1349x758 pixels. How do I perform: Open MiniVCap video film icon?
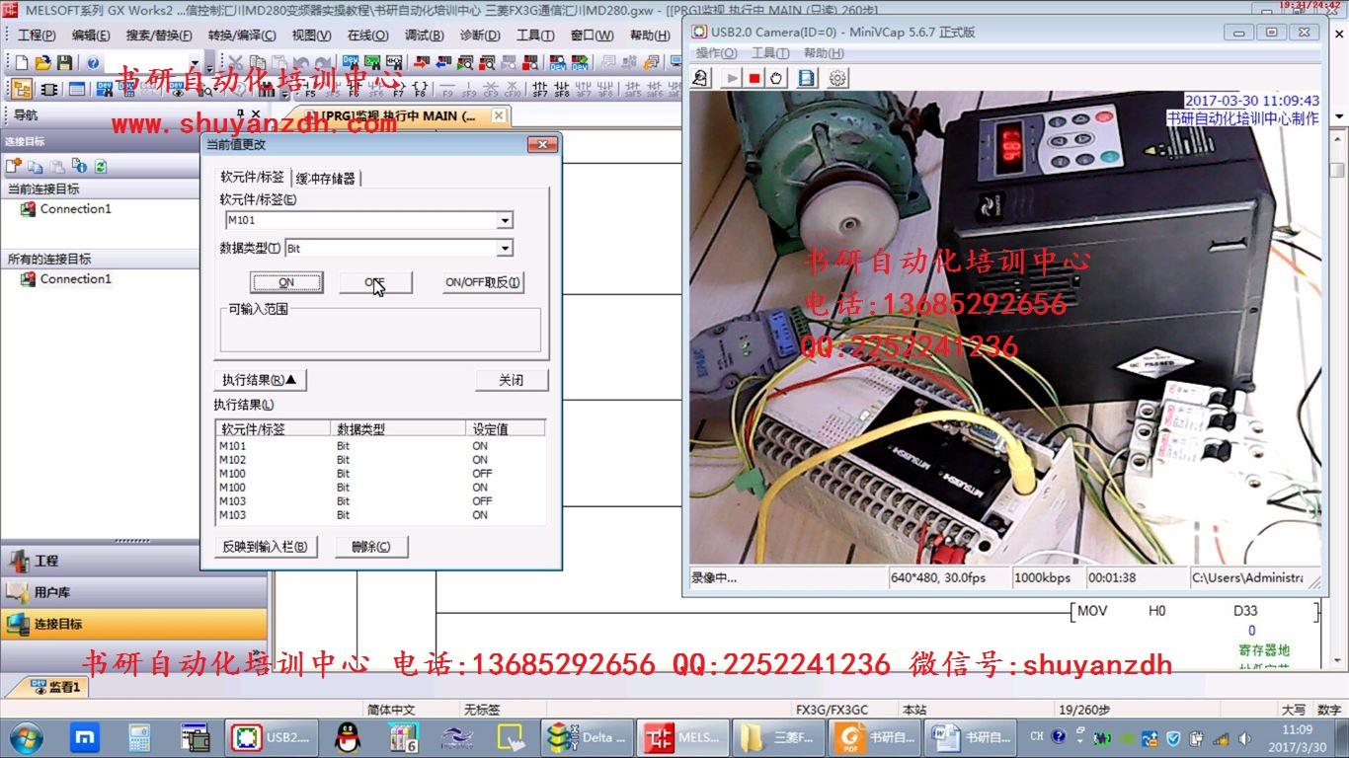point(807,78)
